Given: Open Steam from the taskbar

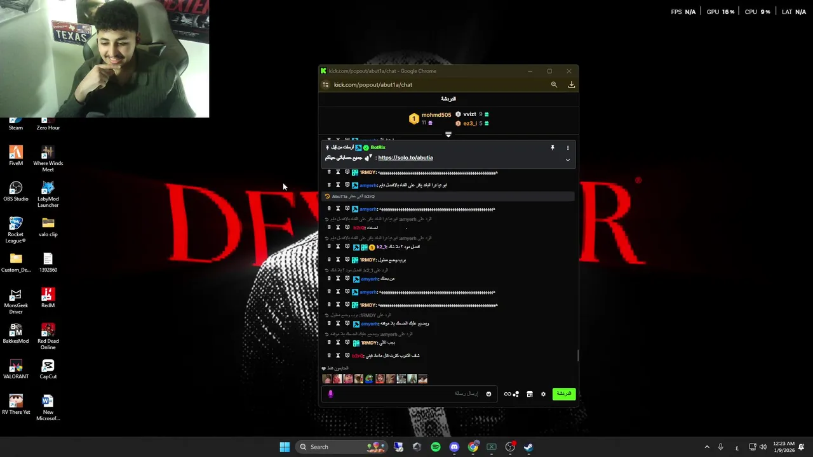Looking at the screenshot, I should [528, 447].
